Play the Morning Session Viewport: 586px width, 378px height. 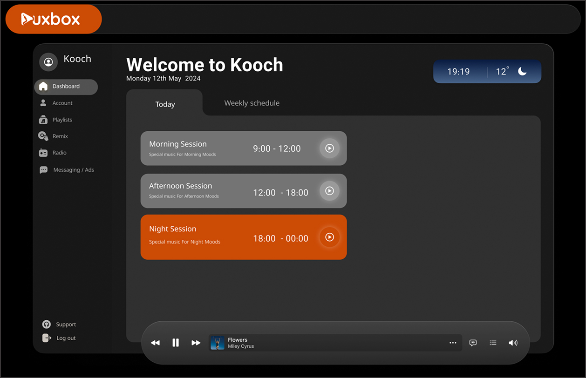click(329, 148)
